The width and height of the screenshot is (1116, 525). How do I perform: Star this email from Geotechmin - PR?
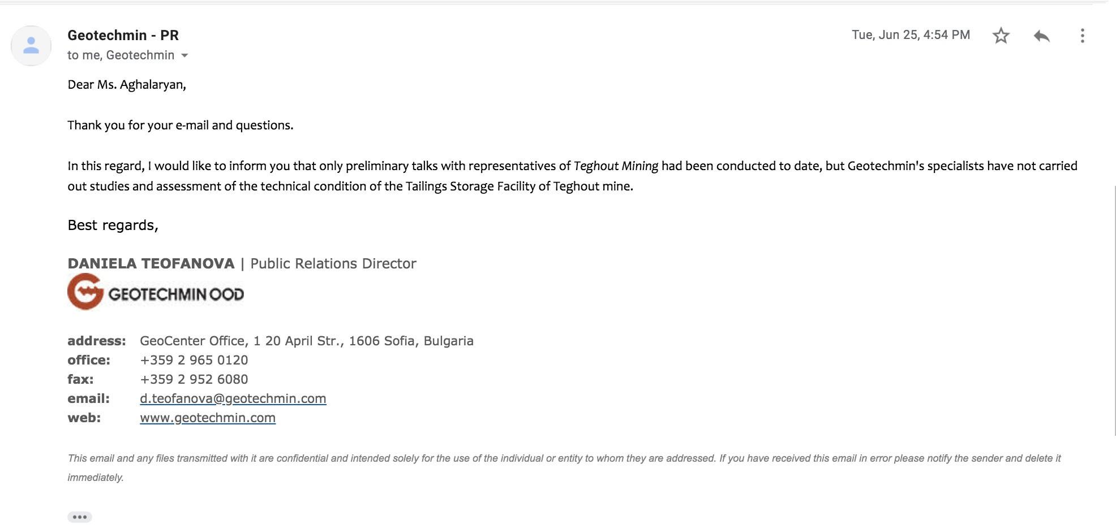[1001, 36]
